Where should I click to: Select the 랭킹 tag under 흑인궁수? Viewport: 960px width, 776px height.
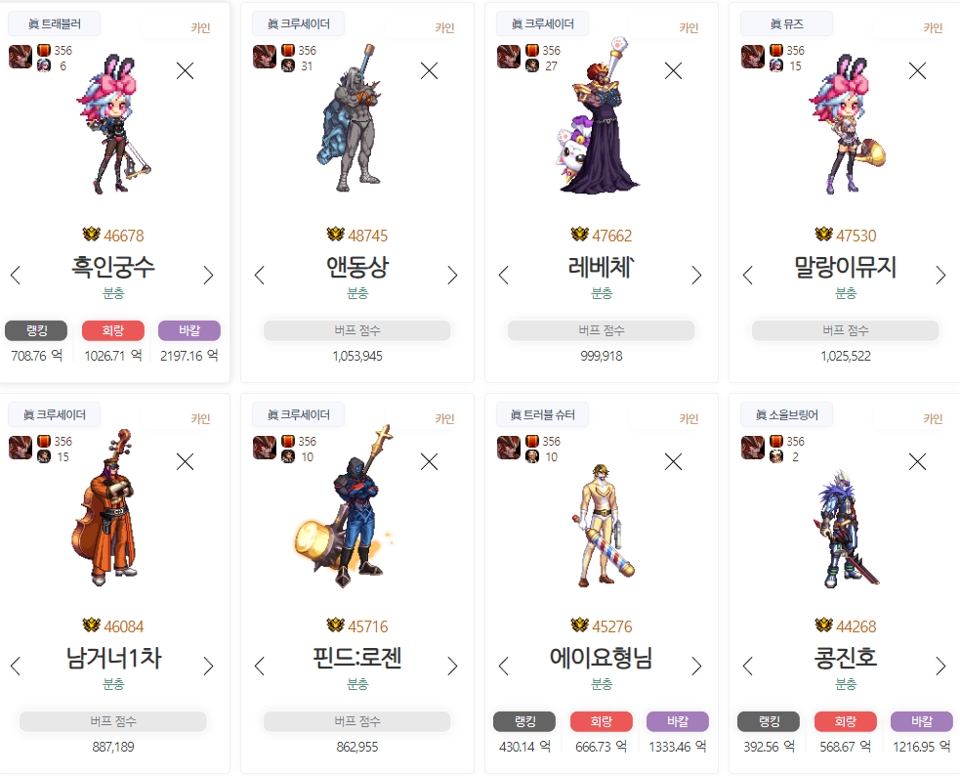[36, 330]
